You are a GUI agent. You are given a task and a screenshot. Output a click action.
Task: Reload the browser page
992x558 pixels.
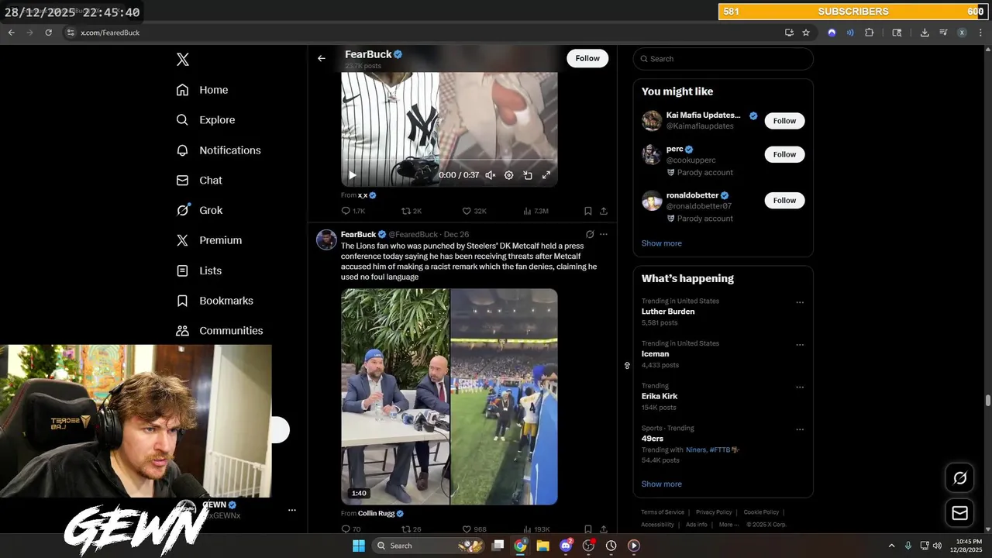tap(48, 33)
